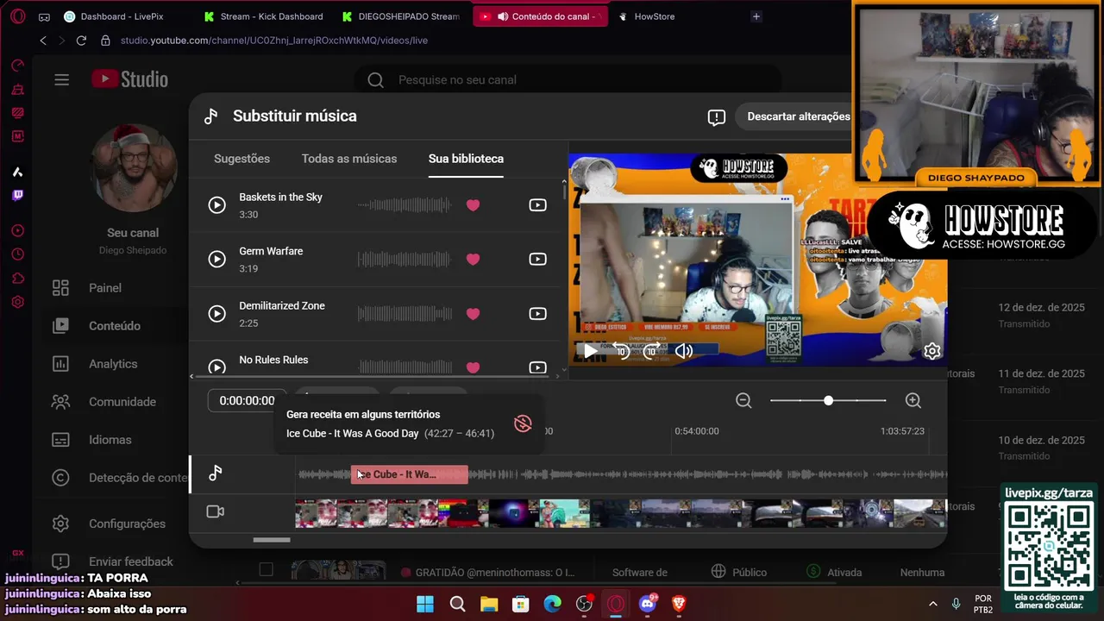Open Idiomas in the sidebar

(112, 440)
